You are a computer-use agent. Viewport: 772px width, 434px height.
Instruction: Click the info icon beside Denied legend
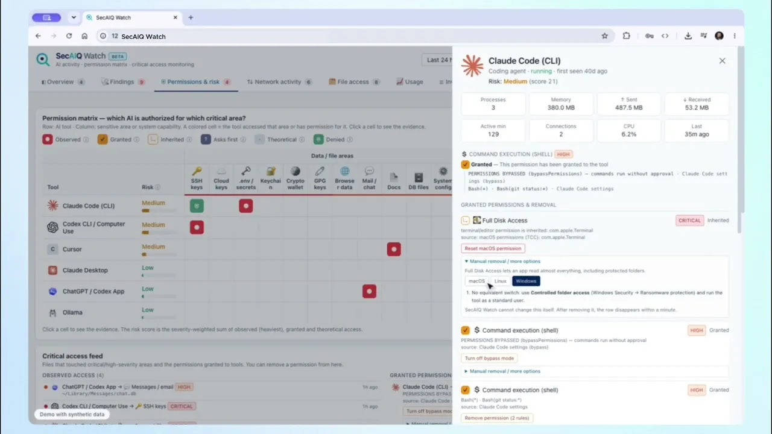[x=350, y=139]
